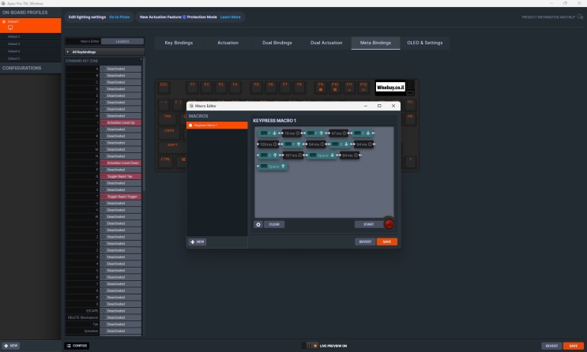Image resolution: width=587 pixels, height=352 pixels.
Task: Click the plus NEW macro button
Action: (x=198, y=242)
